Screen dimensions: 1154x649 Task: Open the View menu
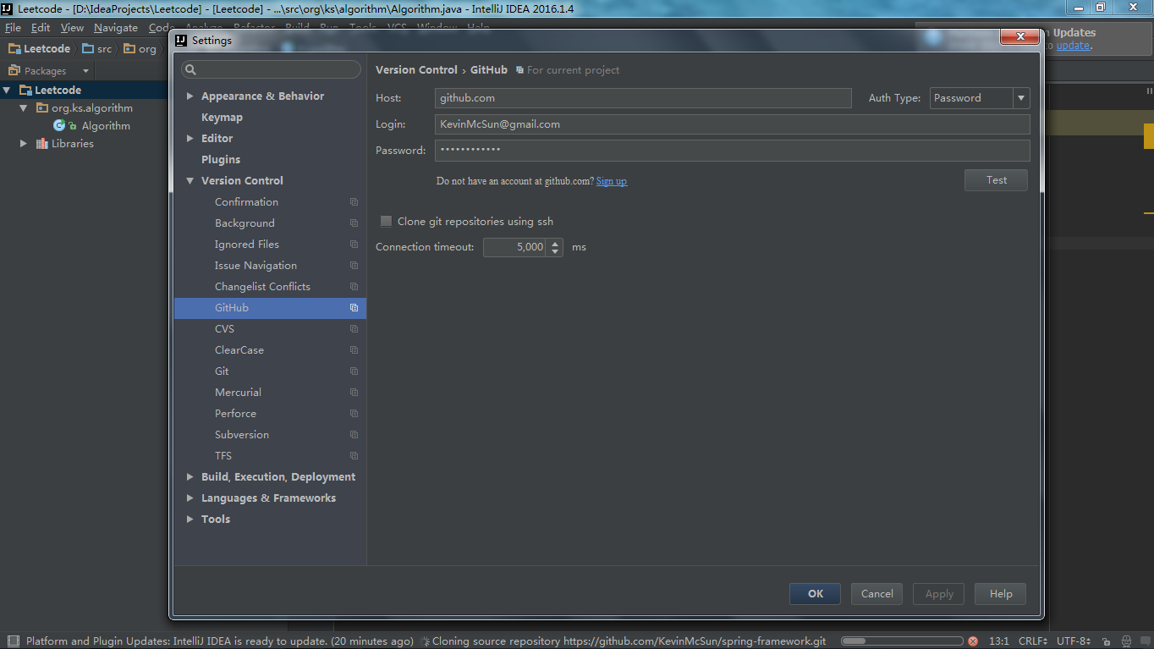72,28
